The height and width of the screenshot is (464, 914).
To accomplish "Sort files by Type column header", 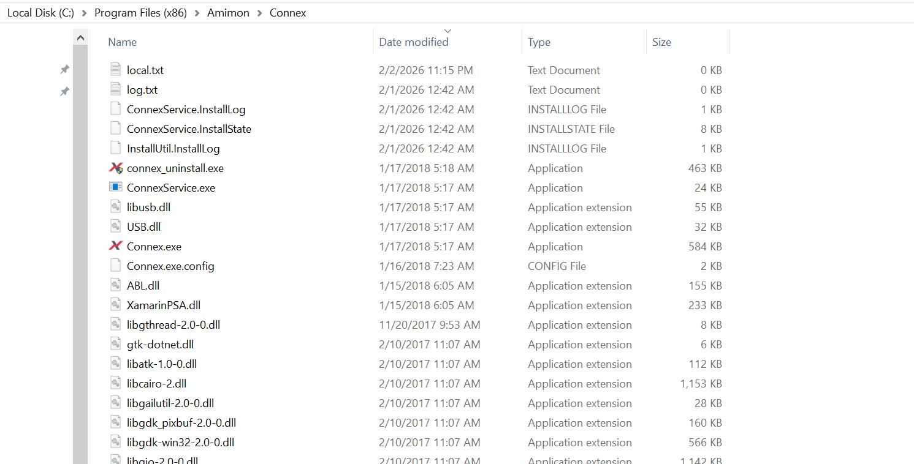I will pyautogui.click(x=539, y=42).
